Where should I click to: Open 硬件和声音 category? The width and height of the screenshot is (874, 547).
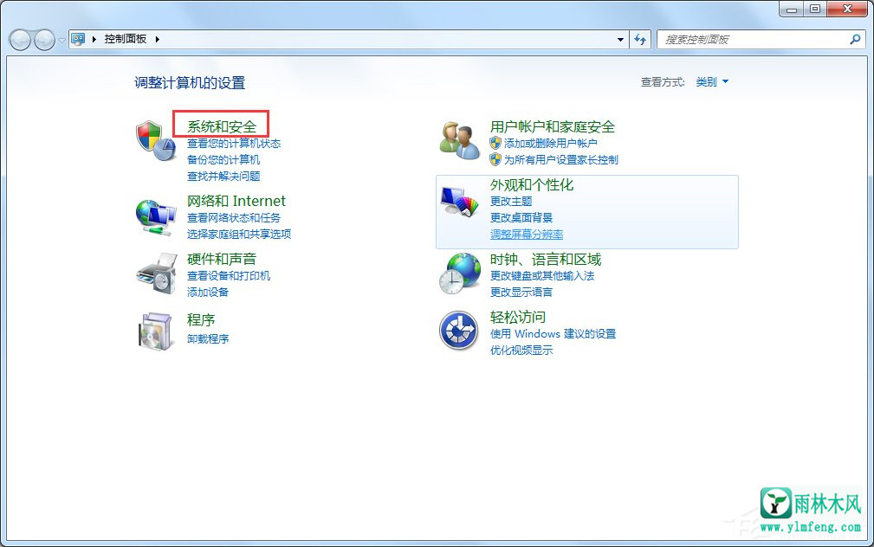[x=222, y=259]
